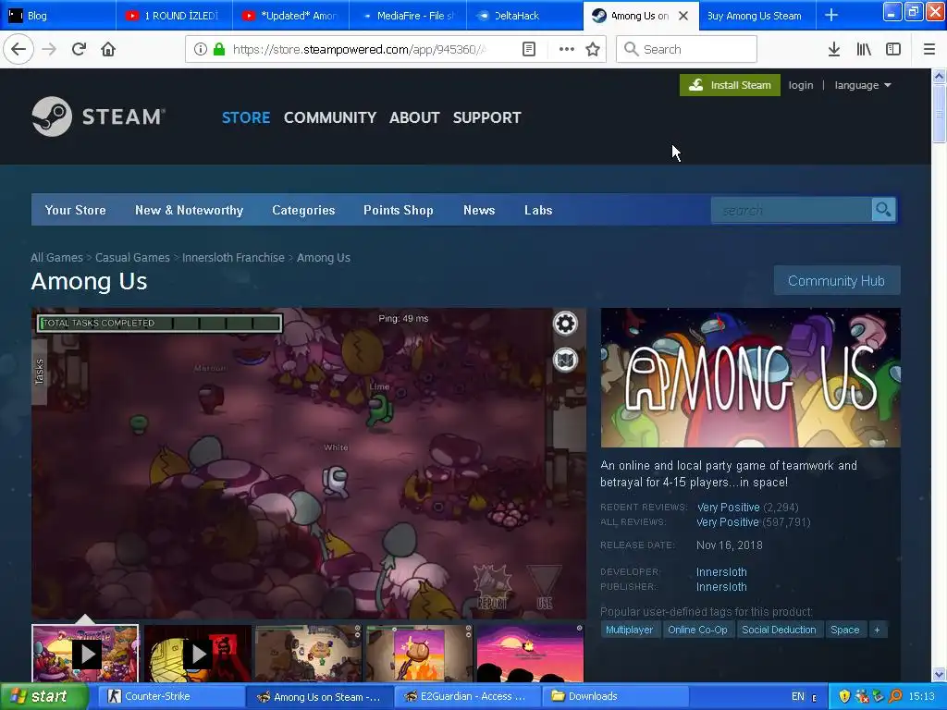The height and width of the screenshot is (710, 947).
Task: Open the browser home page
Action: (108, 49)
